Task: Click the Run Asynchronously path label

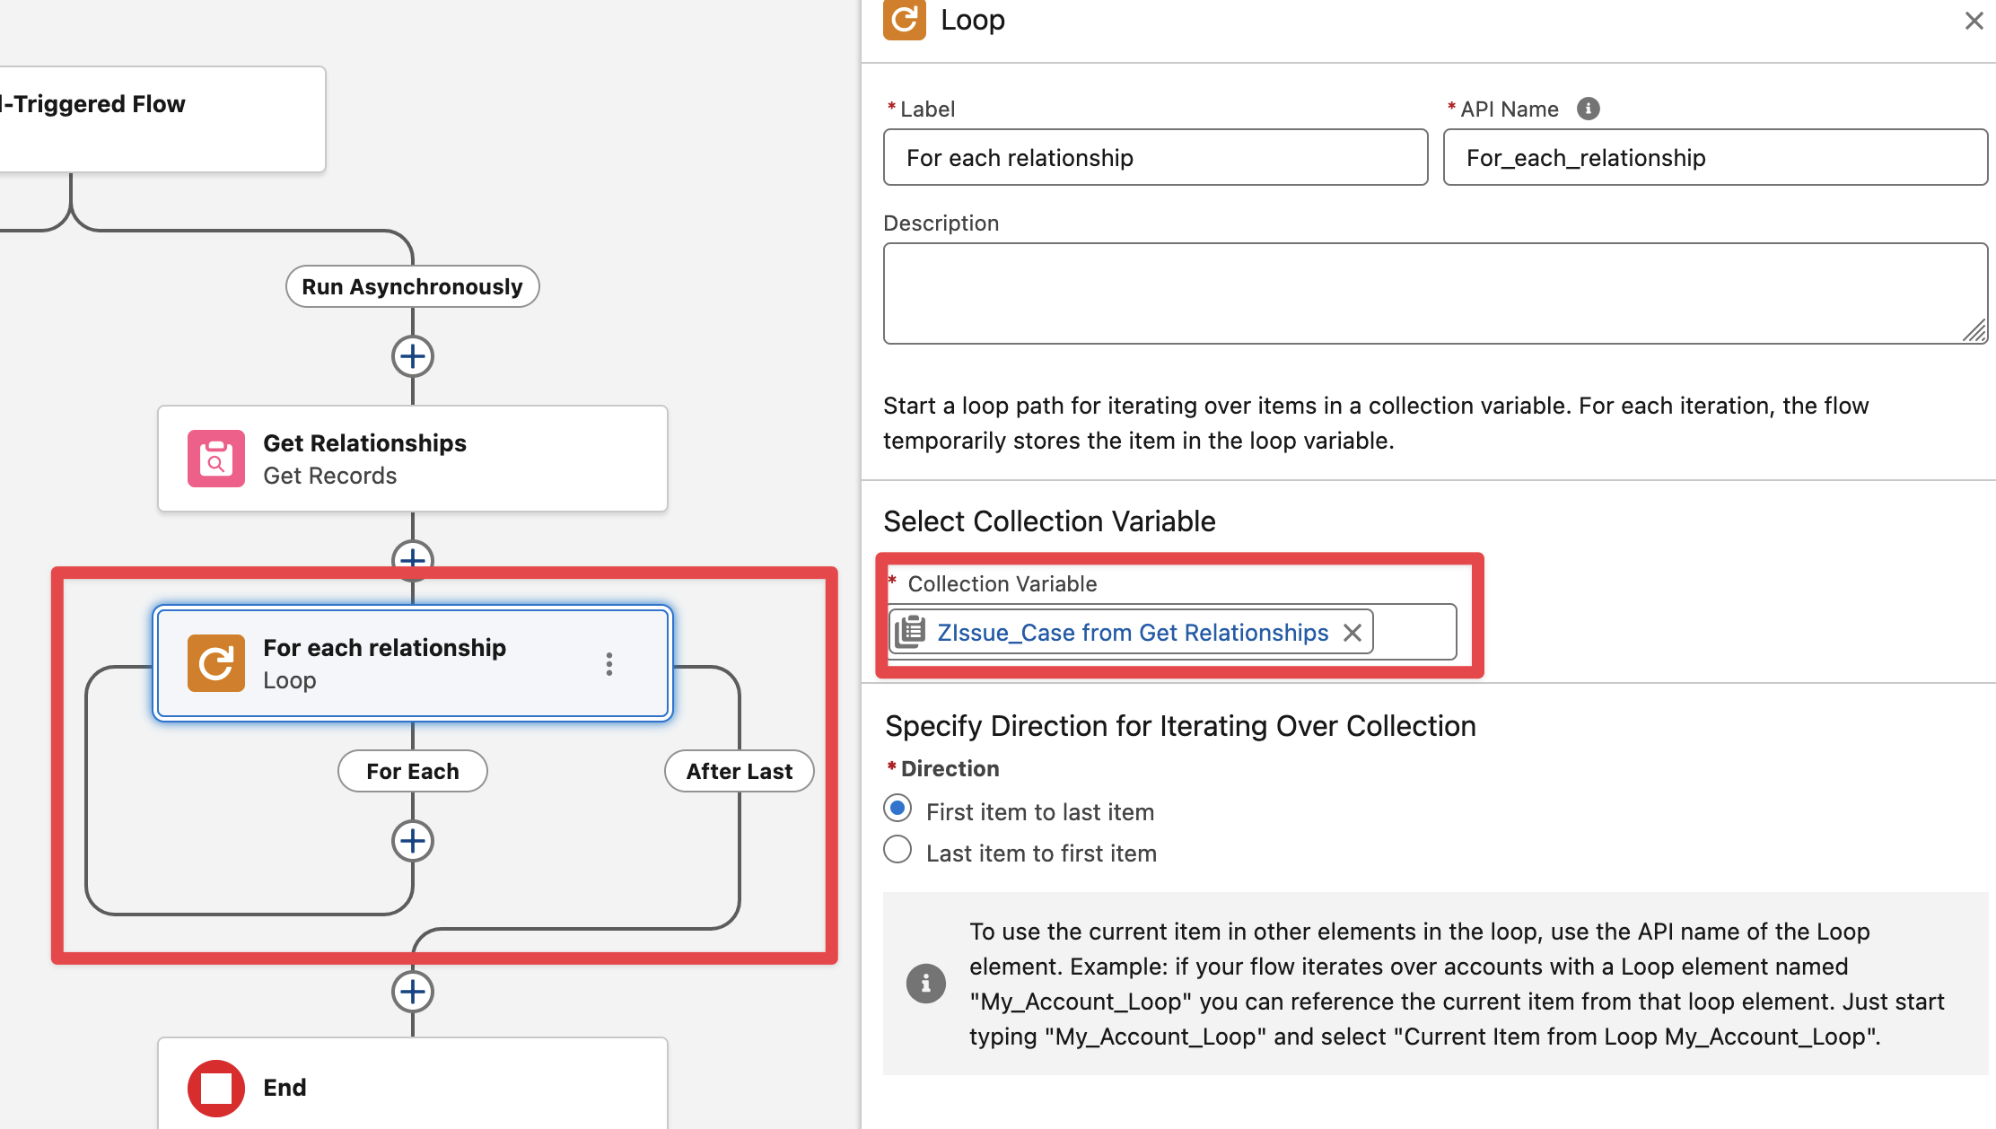Action: click(412, 287)
